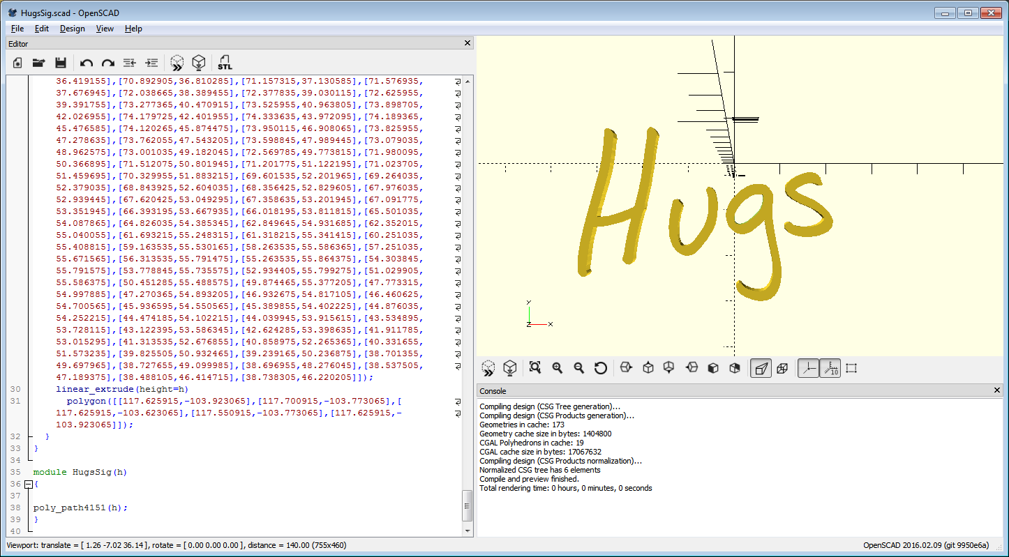Click the New file icon in editor toolbar
Viewport: 1009px width, 557px height.
click(x=17, y=63)
